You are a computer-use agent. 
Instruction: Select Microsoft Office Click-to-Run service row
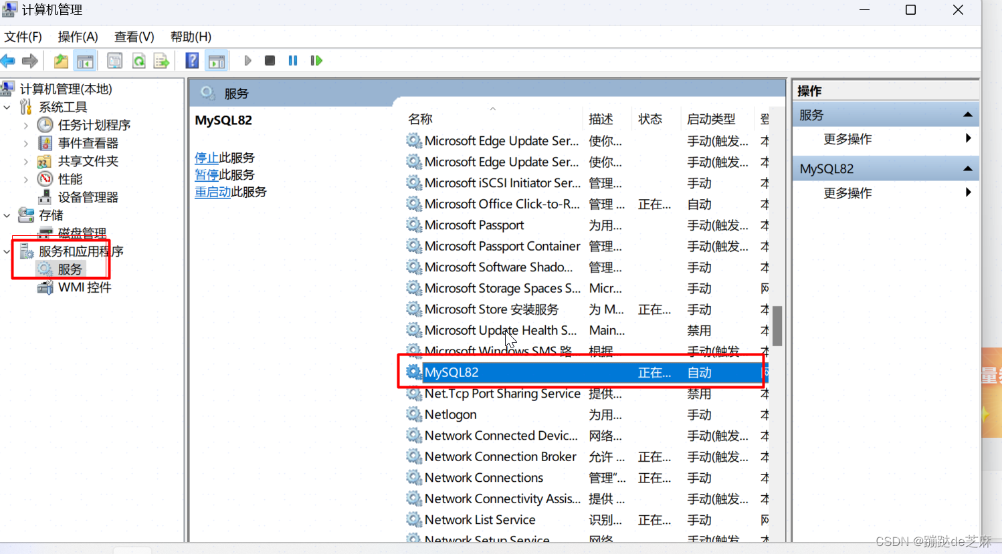click(x=587, y=204)
